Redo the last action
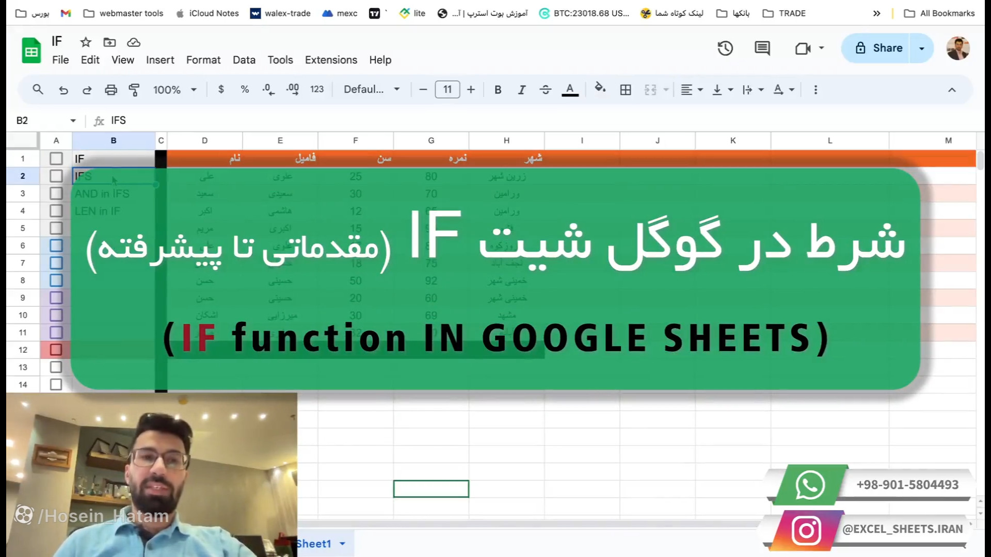 pos(87,90)
